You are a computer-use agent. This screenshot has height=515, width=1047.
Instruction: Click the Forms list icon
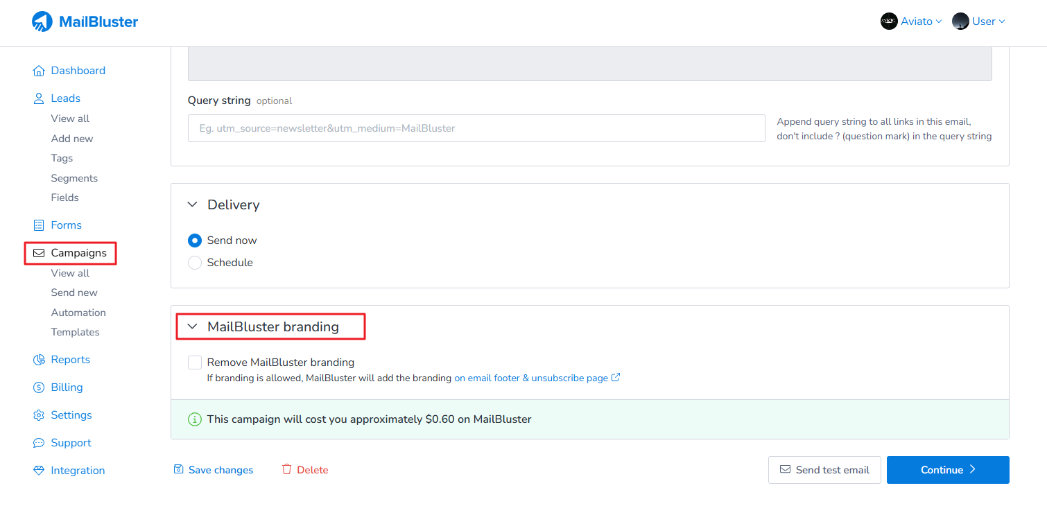[x=39, y=225]
